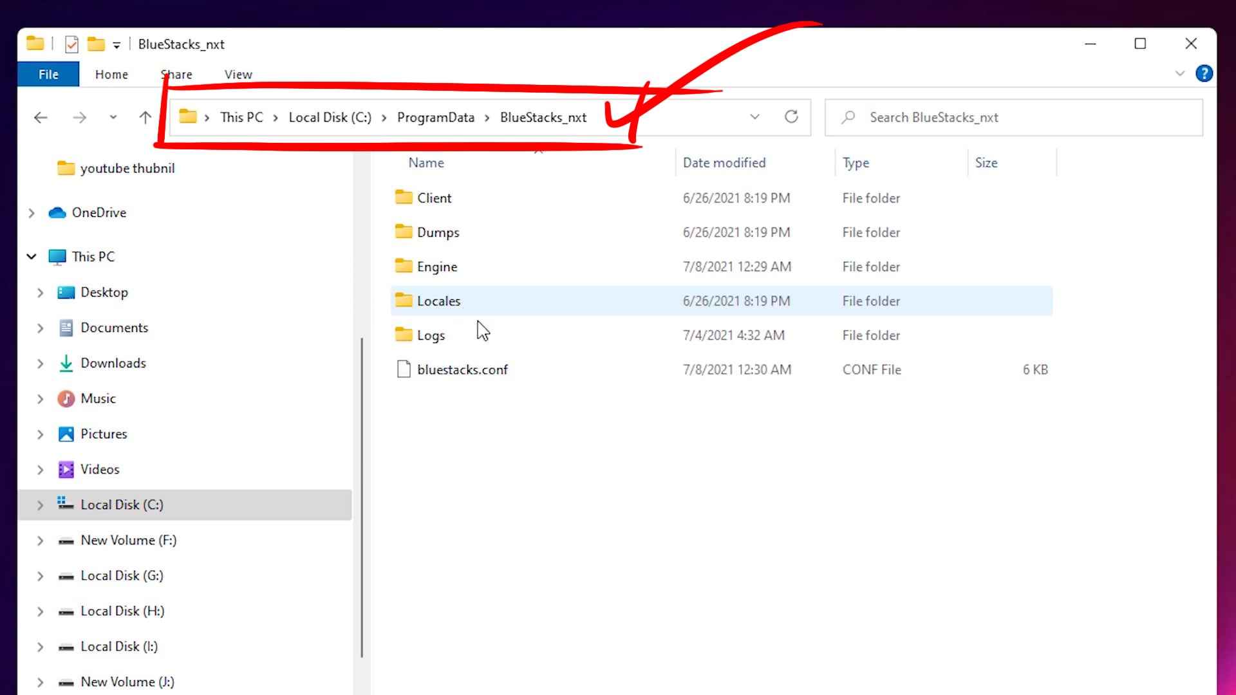Open the address bar history dropdown

pos(754,117)
